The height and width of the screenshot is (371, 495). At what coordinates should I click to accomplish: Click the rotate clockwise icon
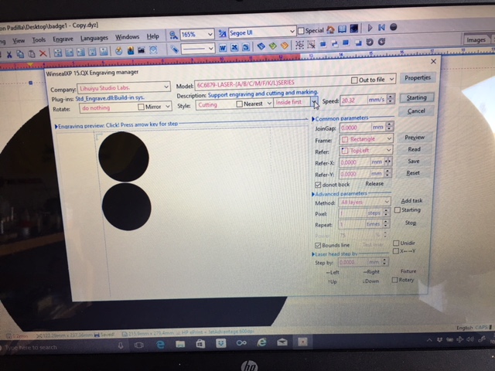381,42
